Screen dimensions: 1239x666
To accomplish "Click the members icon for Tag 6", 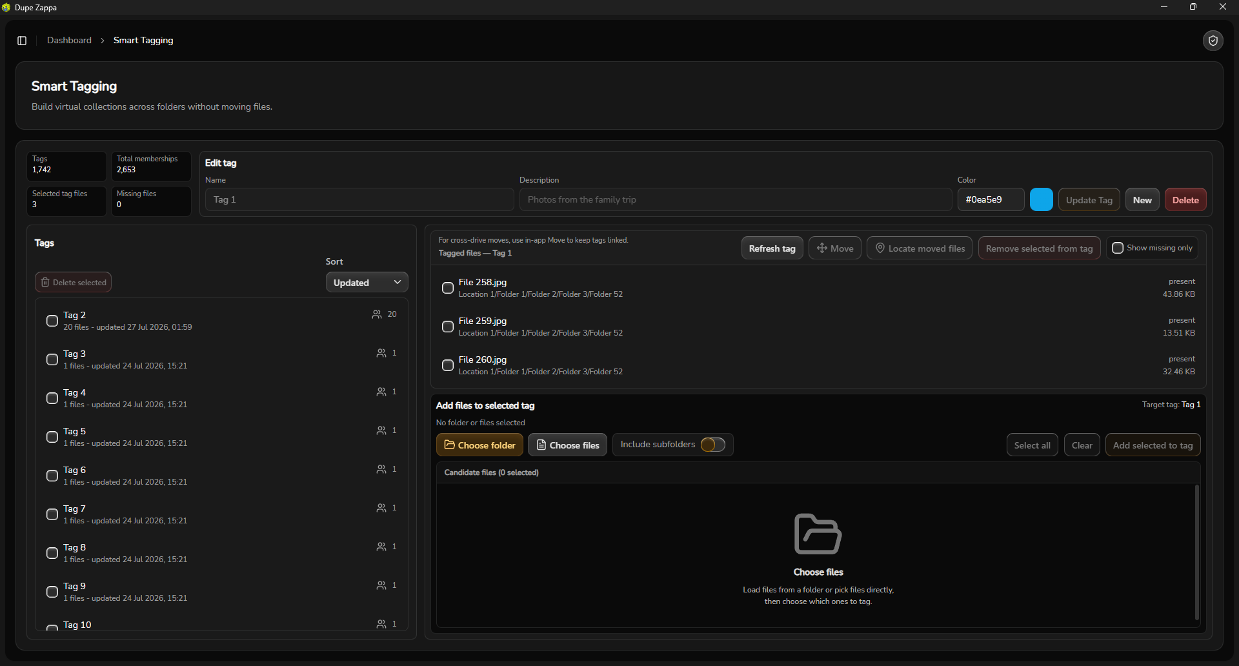I will (x=381, y=469).
